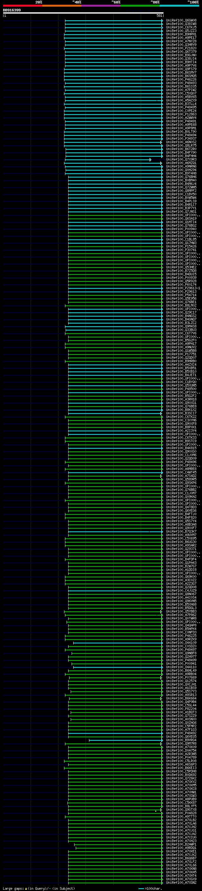
Task: Click the white query sequence bar
Action: click(x=83, y=13)
